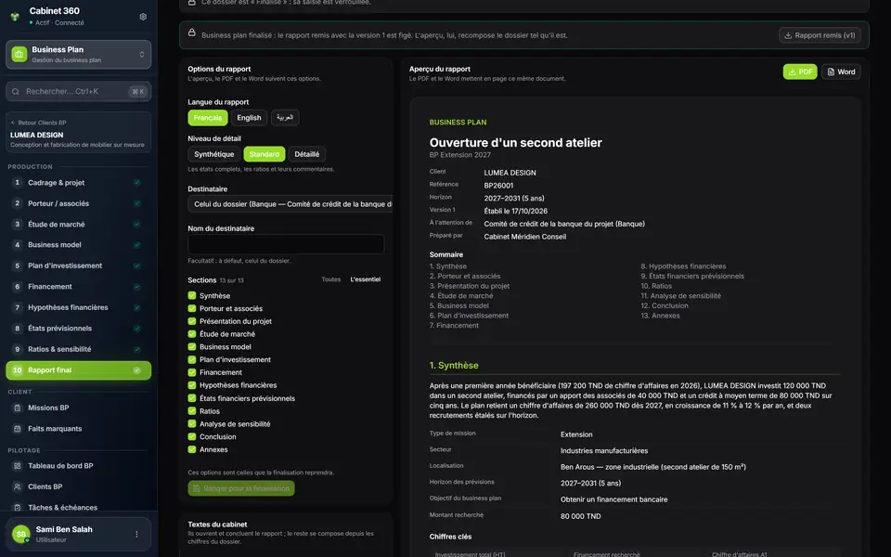Uncheck the Synthèse section checkbox
Image resolution: width=891 pixels, height=557 pixels.
point(192,295)
